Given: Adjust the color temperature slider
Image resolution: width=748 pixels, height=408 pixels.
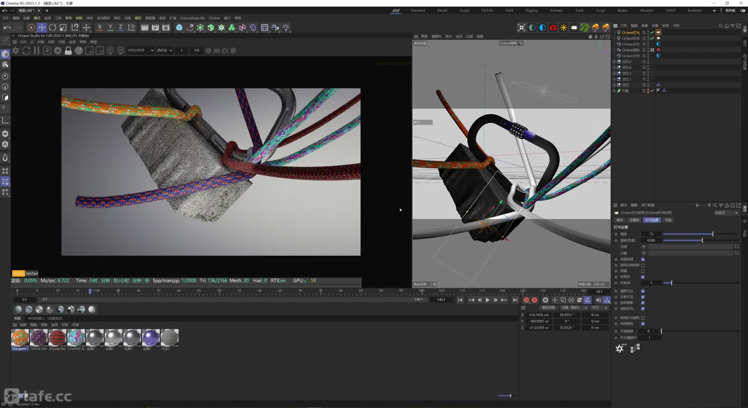Looking at the screenshot, I should pyautogui.click(x=701, y=240).
